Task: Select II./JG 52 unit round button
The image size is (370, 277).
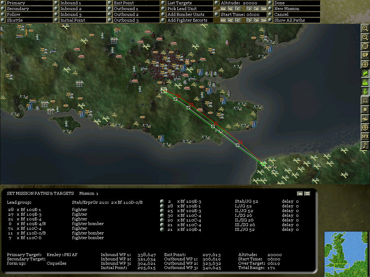Action: [162, 211]
